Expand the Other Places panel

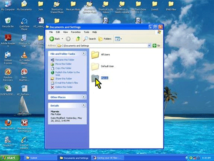coord(84,97)
